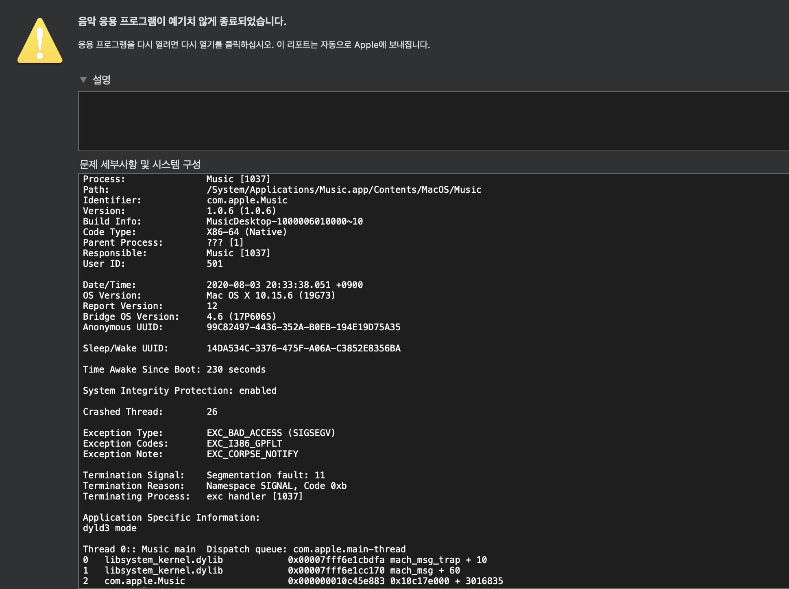Image resolution: width=789 pixels, height=589 pixels.
Task: Collapse the 설명 disclosure triangle
Action: (83, 80)
